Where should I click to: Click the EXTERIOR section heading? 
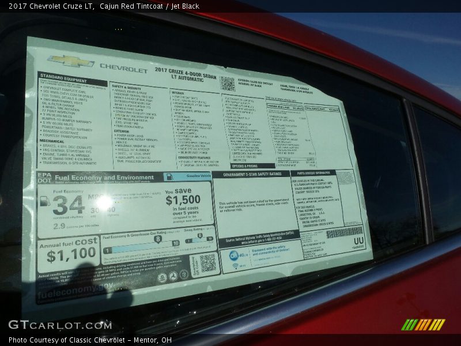(122, 131)
